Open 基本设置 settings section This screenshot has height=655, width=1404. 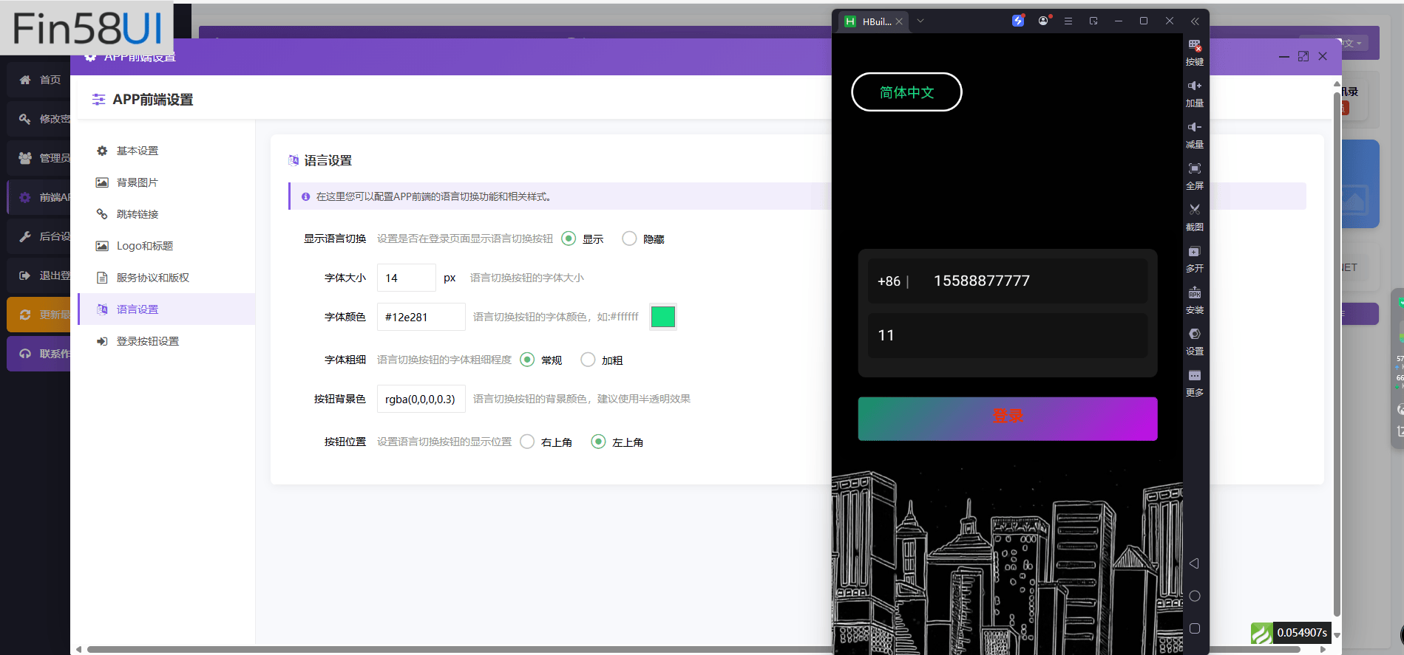point(166,151)
